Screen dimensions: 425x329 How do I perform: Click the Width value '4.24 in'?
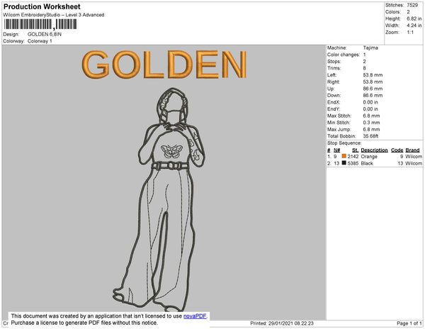(x=414, y=26)
